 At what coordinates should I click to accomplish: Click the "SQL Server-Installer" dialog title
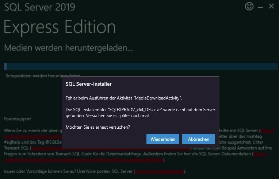(89, 84)
